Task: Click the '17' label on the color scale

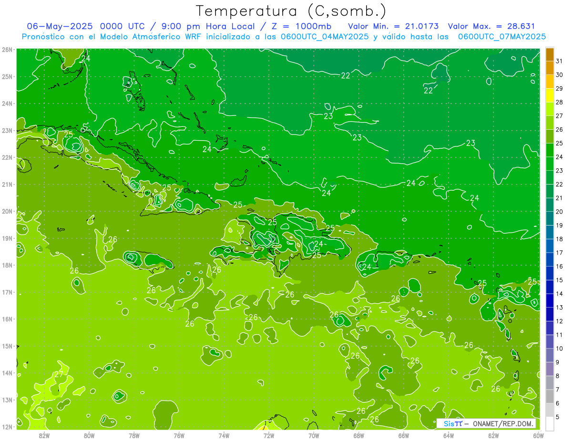Action: point(559,253)
